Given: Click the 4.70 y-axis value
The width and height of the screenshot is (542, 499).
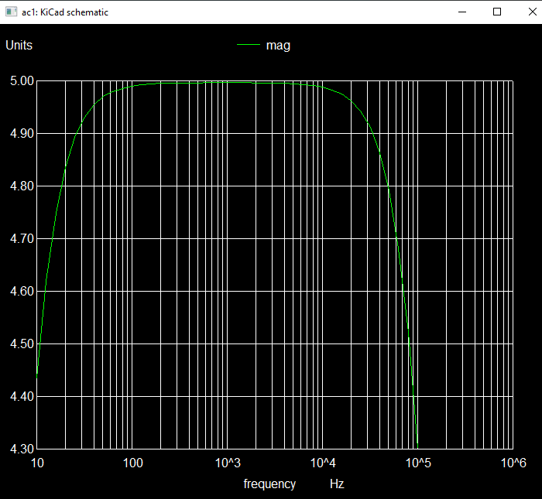Looking at the screenshot, I should 22,238.
